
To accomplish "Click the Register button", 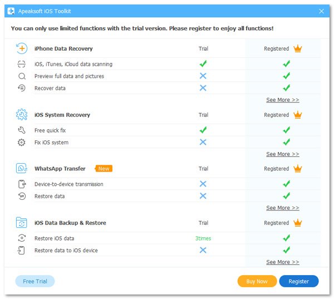I will click(x=298, y=281).
